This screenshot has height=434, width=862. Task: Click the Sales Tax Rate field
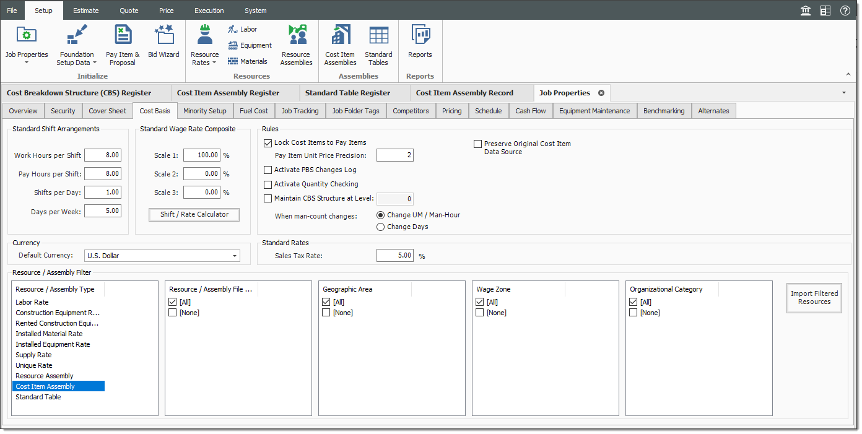click(x=394, y=256)
